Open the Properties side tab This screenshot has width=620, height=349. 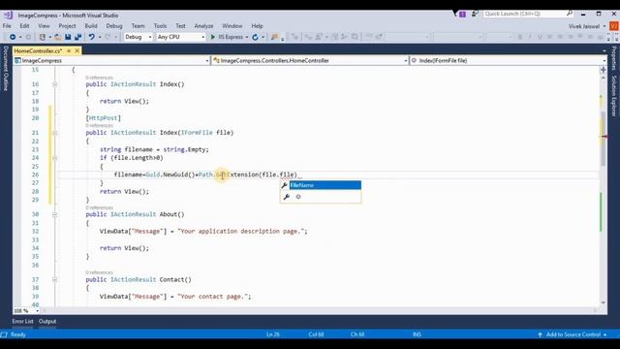coord(613,58)
